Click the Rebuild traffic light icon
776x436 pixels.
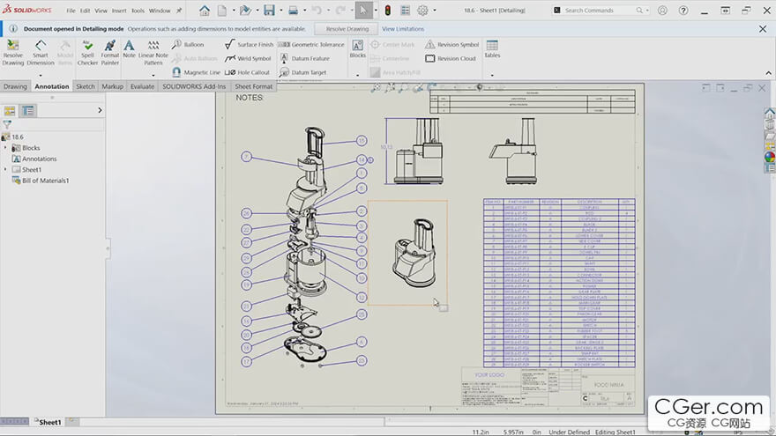(x=388, y=10)
